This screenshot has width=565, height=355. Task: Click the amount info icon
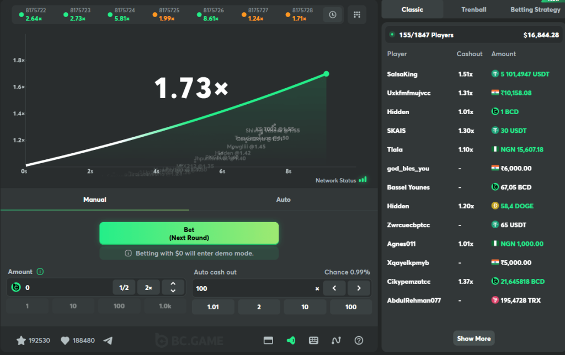pos(40,272)
